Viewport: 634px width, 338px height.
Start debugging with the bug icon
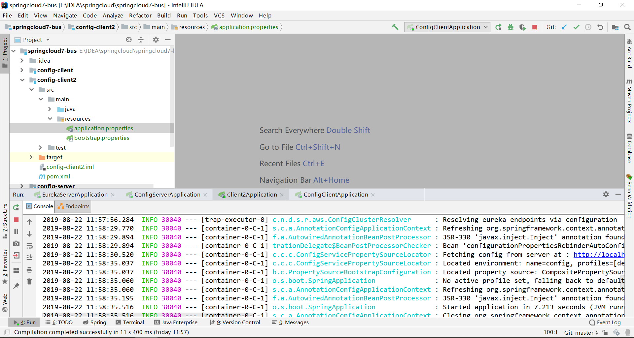pos(511,27)
